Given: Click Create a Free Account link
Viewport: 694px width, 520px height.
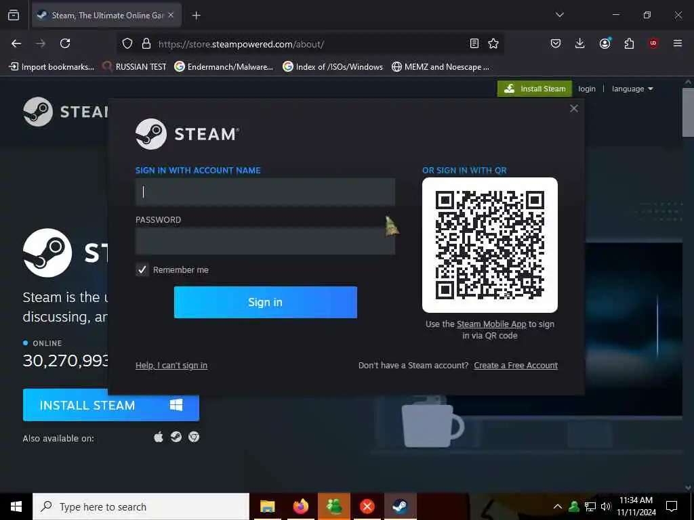Looking at the screenshot, I should 516,365.
